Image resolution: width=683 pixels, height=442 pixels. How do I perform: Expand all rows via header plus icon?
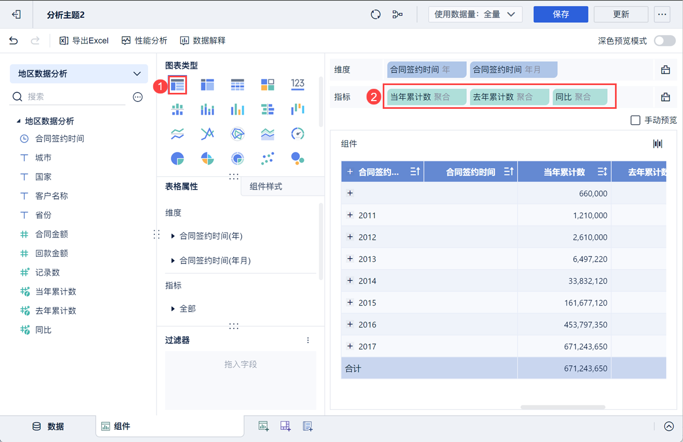350,172
